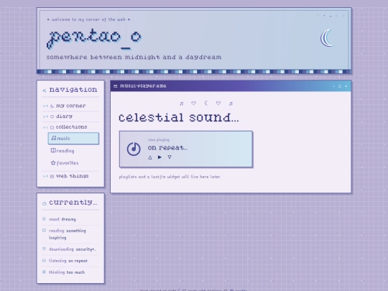Image resolution: width=388 pixels, height=291 pixels.
Task: Select the 'mood: dreamy' text
Action: coord(63,219)
